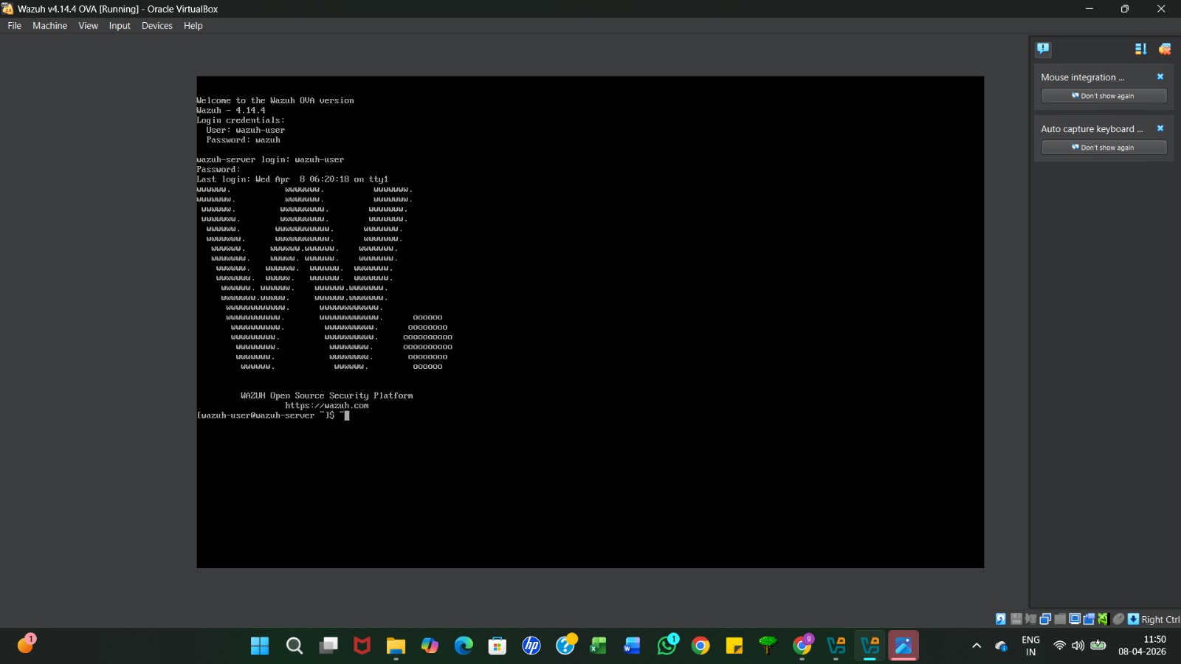This screenshot has width=1181, height=664.
Task: Click the grey audio status bar icon
Action: (1030, 619)
